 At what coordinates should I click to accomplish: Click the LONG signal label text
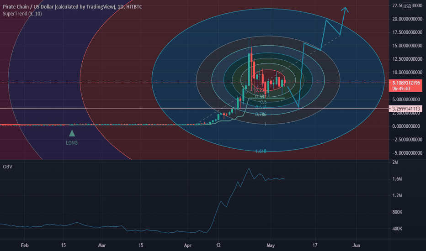[72, 143]
